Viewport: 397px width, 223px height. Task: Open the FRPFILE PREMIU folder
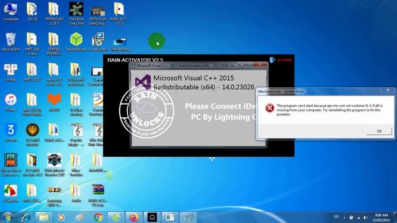[x=54, y=44]
